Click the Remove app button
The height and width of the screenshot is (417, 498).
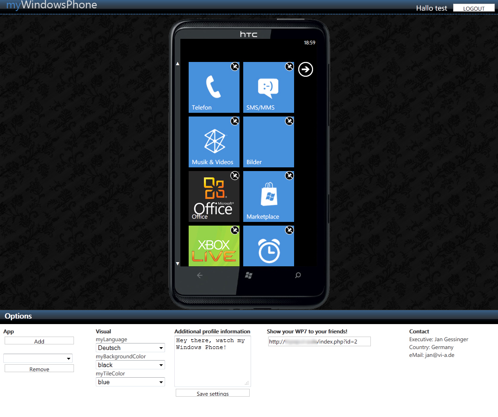(x=39, y=369)
